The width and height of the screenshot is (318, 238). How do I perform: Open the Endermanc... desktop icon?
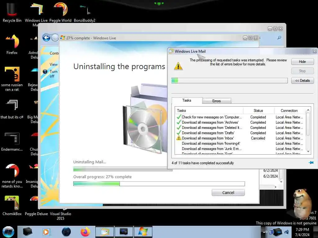coord(12,141)
